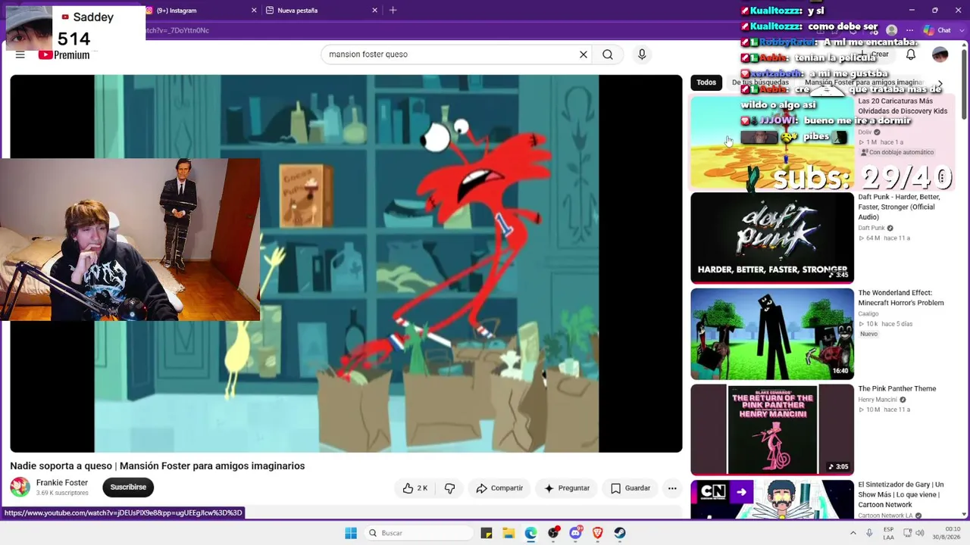Open OBS Studio from the taskbar
This screenshot has width=970, height=545.
pyautogui.click(x=553, y=533)
